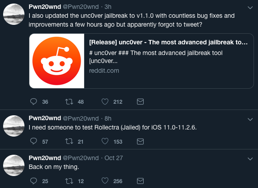Open the Oct 27 tweet timestamp
Image resolution: width=258 pixels, height=188 pixels.
[114, 158]
